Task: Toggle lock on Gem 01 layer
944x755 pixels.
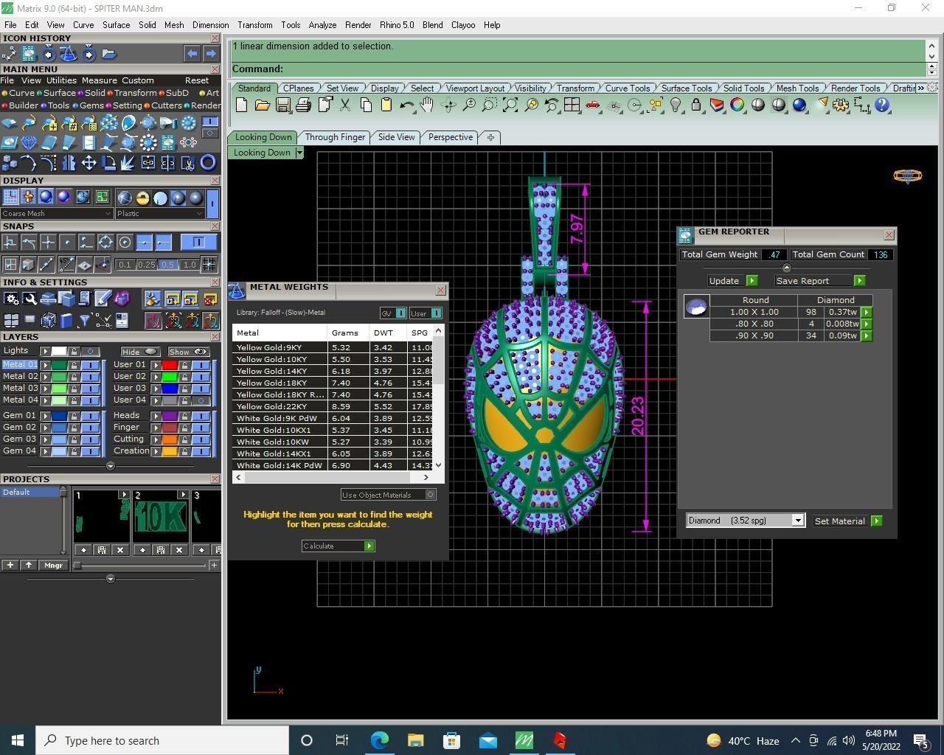Action: [74, 416]
